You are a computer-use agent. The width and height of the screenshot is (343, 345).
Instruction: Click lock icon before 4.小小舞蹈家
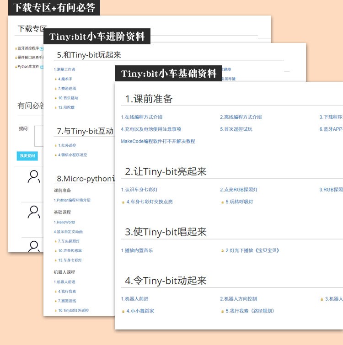pos(123,311)
